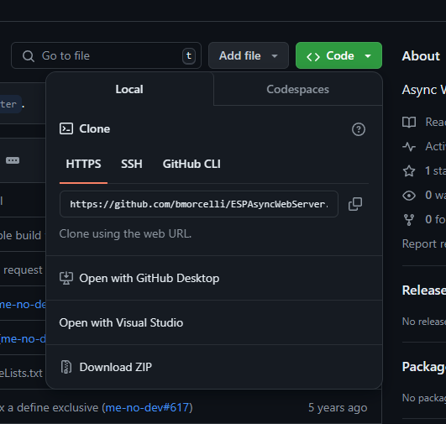Select the Local tab
This screenshot has width=446, height=424.
129,89
